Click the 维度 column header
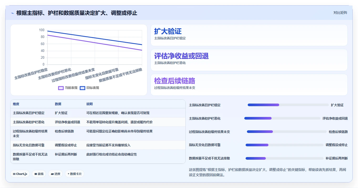This screenshot has height=188, width=358. (16, 104)
